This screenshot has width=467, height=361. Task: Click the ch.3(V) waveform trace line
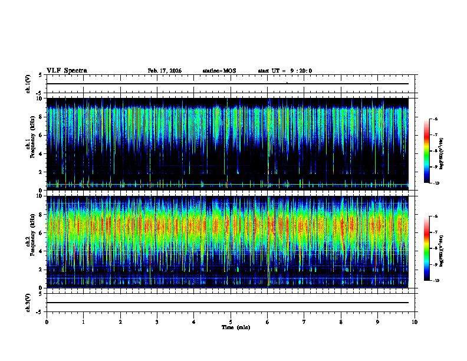(228, 303)
